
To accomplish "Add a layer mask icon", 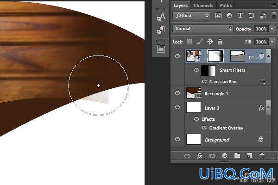I will coord(212,156).
